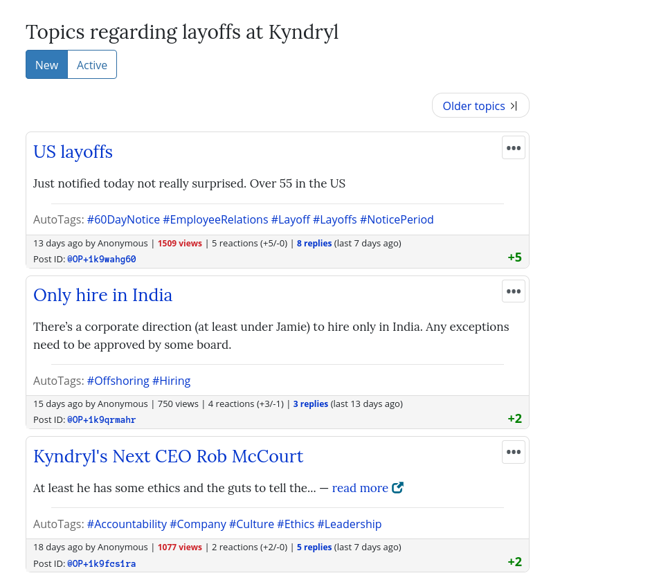This screenshot has width=650, height=580.
Task: Filter by #60DayNotice tag
Action: 123,219
